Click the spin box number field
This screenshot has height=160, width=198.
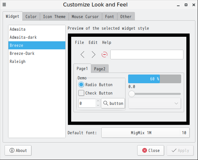click(x=87, y=103)
